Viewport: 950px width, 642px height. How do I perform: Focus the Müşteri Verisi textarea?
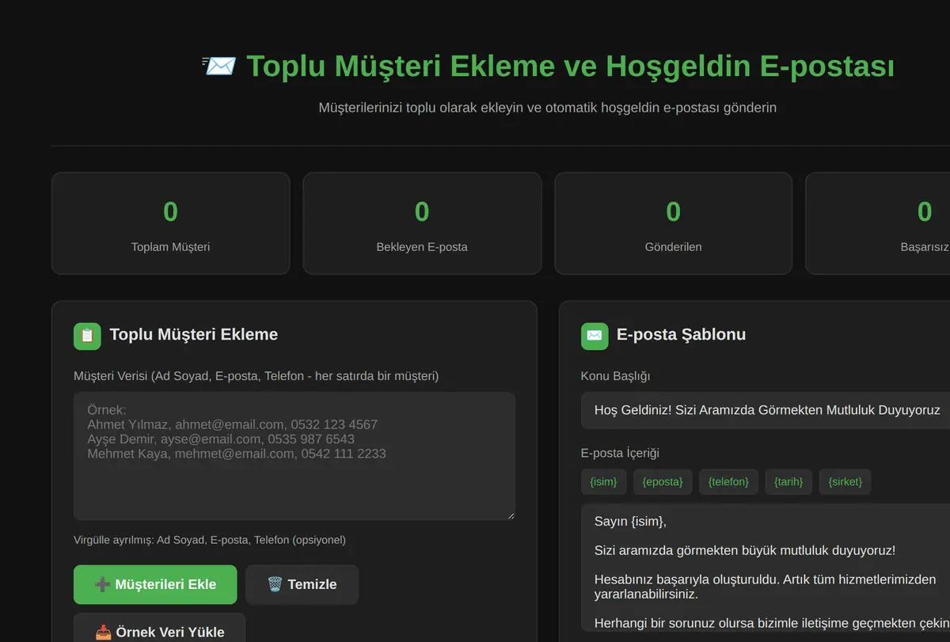pyautogui.click(x=294, y=456)
